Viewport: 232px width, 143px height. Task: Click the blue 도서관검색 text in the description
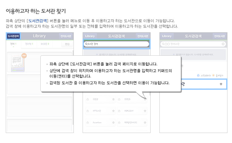[38, 21]
